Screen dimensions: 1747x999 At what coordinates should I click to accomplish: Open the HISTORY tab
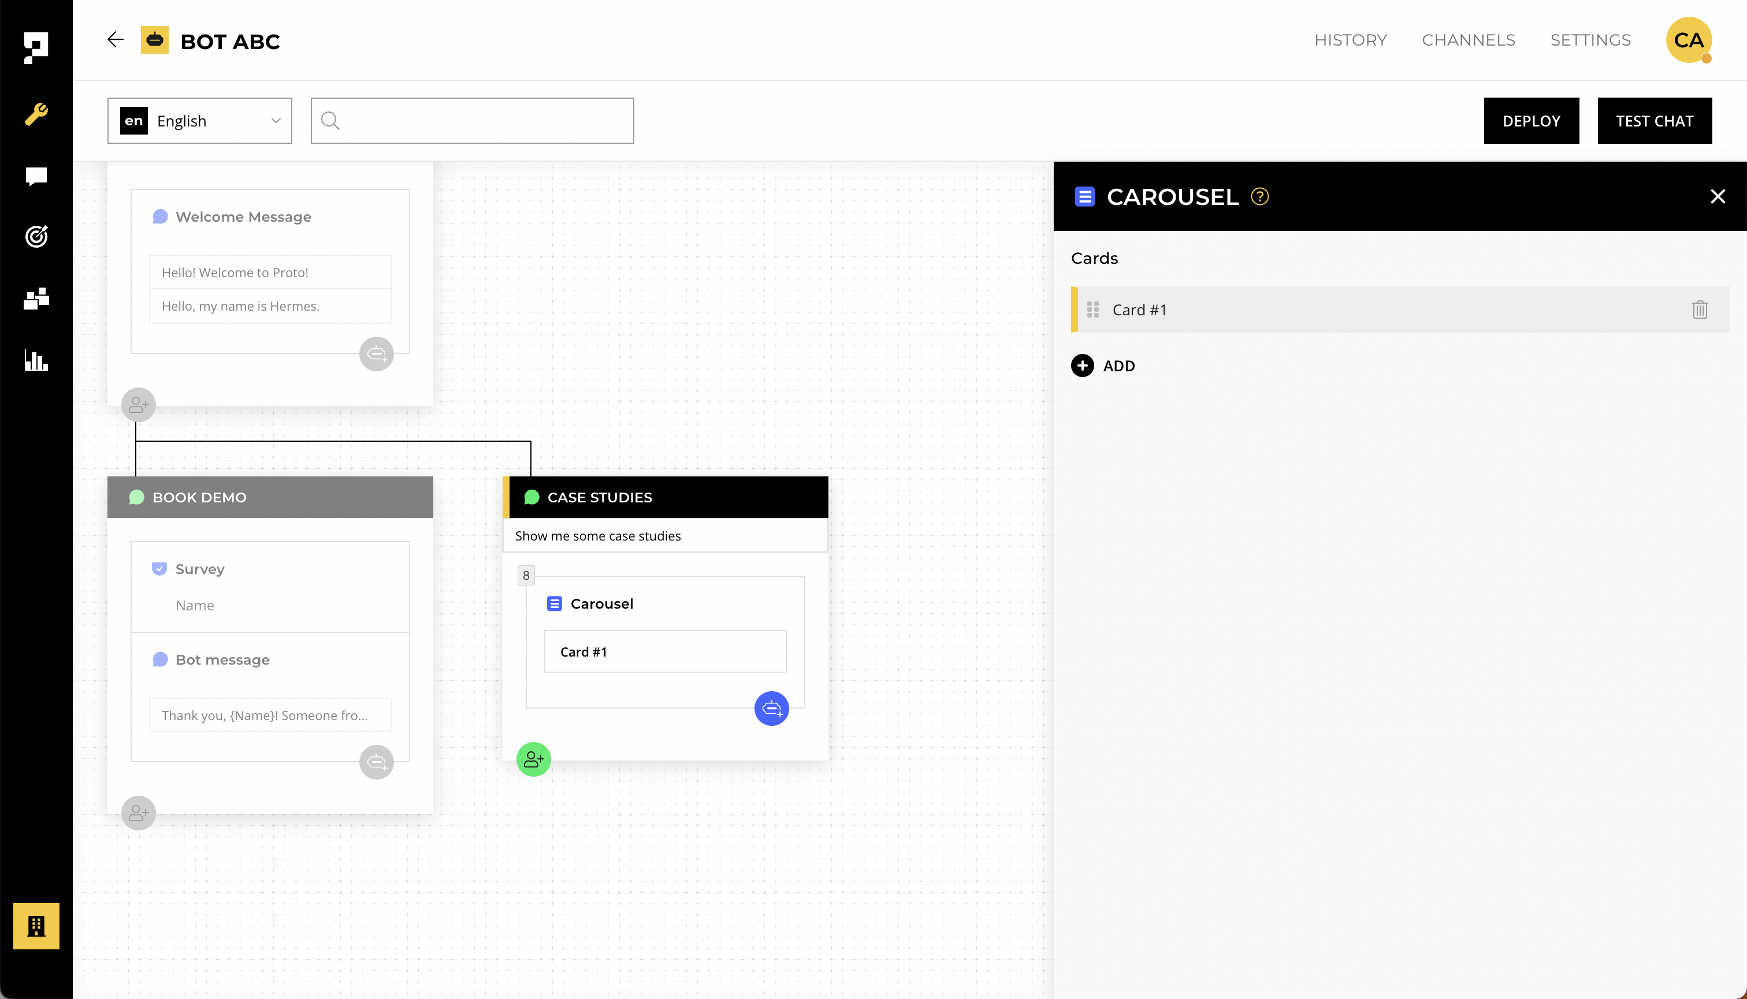pyautogui.click(x=1350, y=40)
